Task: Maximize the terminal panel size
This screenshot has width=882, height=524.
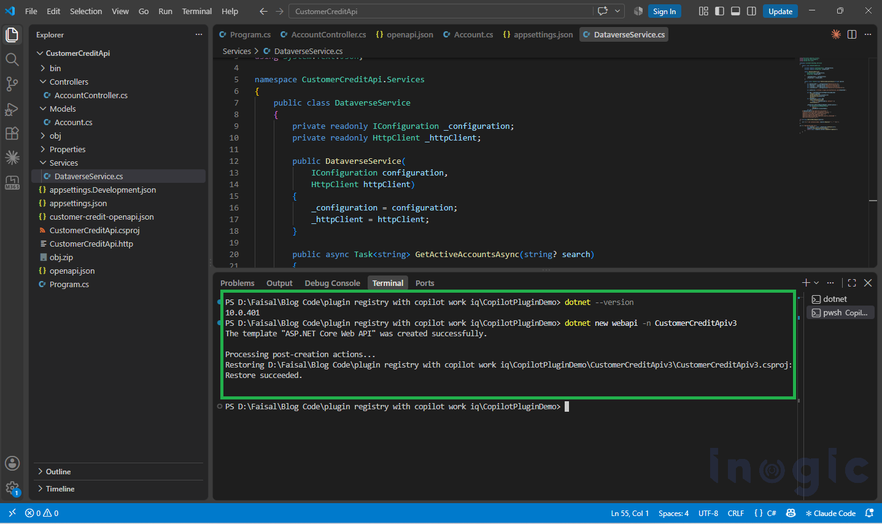Action: pos(852,283)
